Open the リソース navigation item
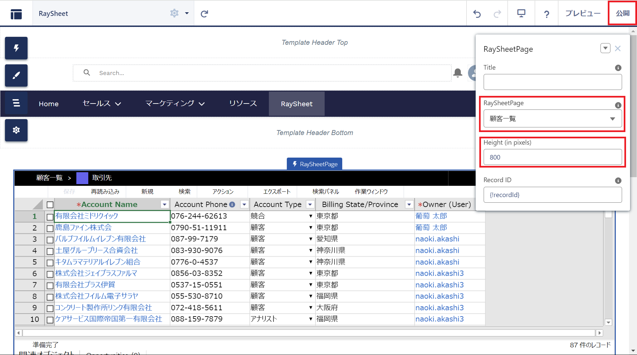The image size is (637, 355). 243,104
